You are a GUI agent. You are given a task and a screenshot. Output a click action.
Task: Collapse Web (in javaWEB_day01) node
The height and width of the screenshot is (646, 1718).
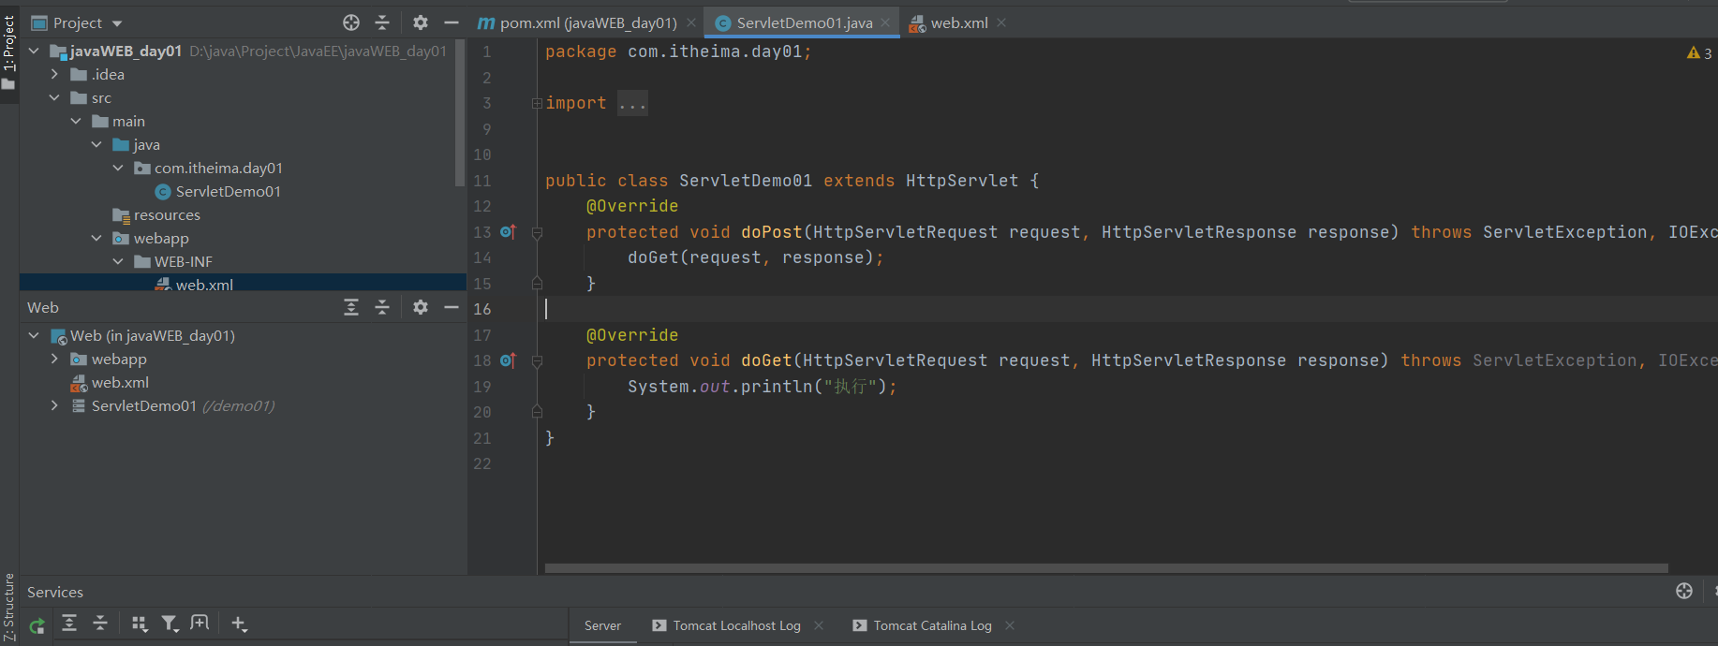click(34, 335)
